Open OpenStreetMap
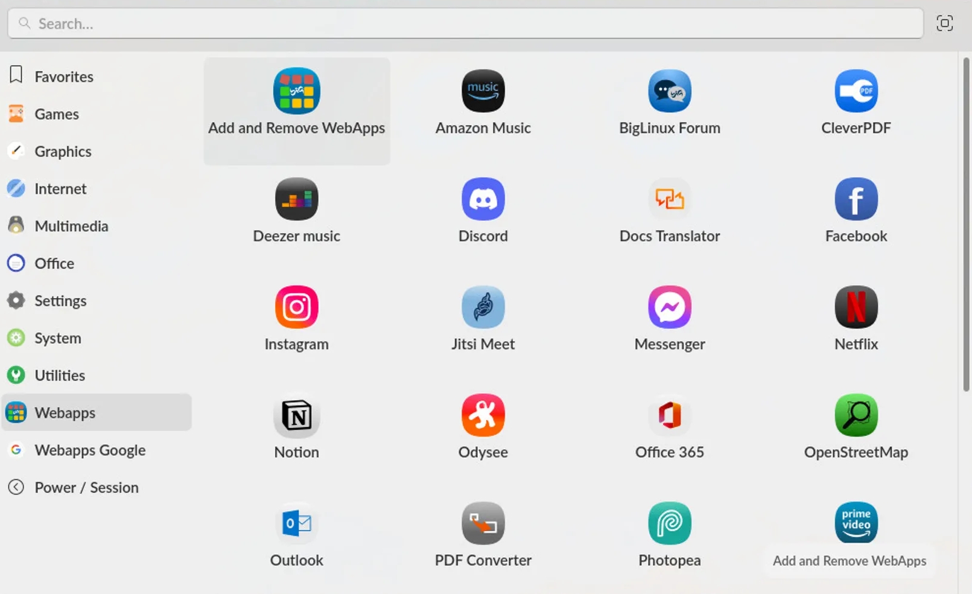 [856, 427]
